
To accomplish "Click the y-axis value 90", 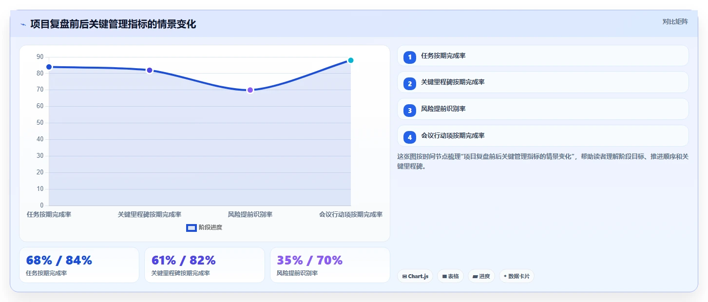I will 40,57.
